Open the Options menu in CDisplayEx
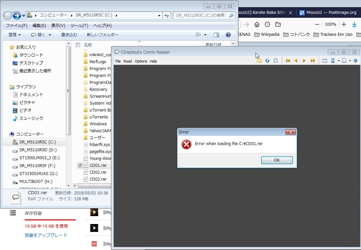The width and height of the screenshot is (361, 250). click(x=141, y=61)
